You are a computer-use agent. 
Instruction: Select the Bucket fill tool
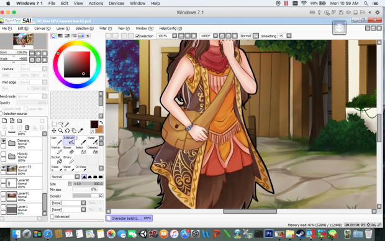(x=57, y=160)
